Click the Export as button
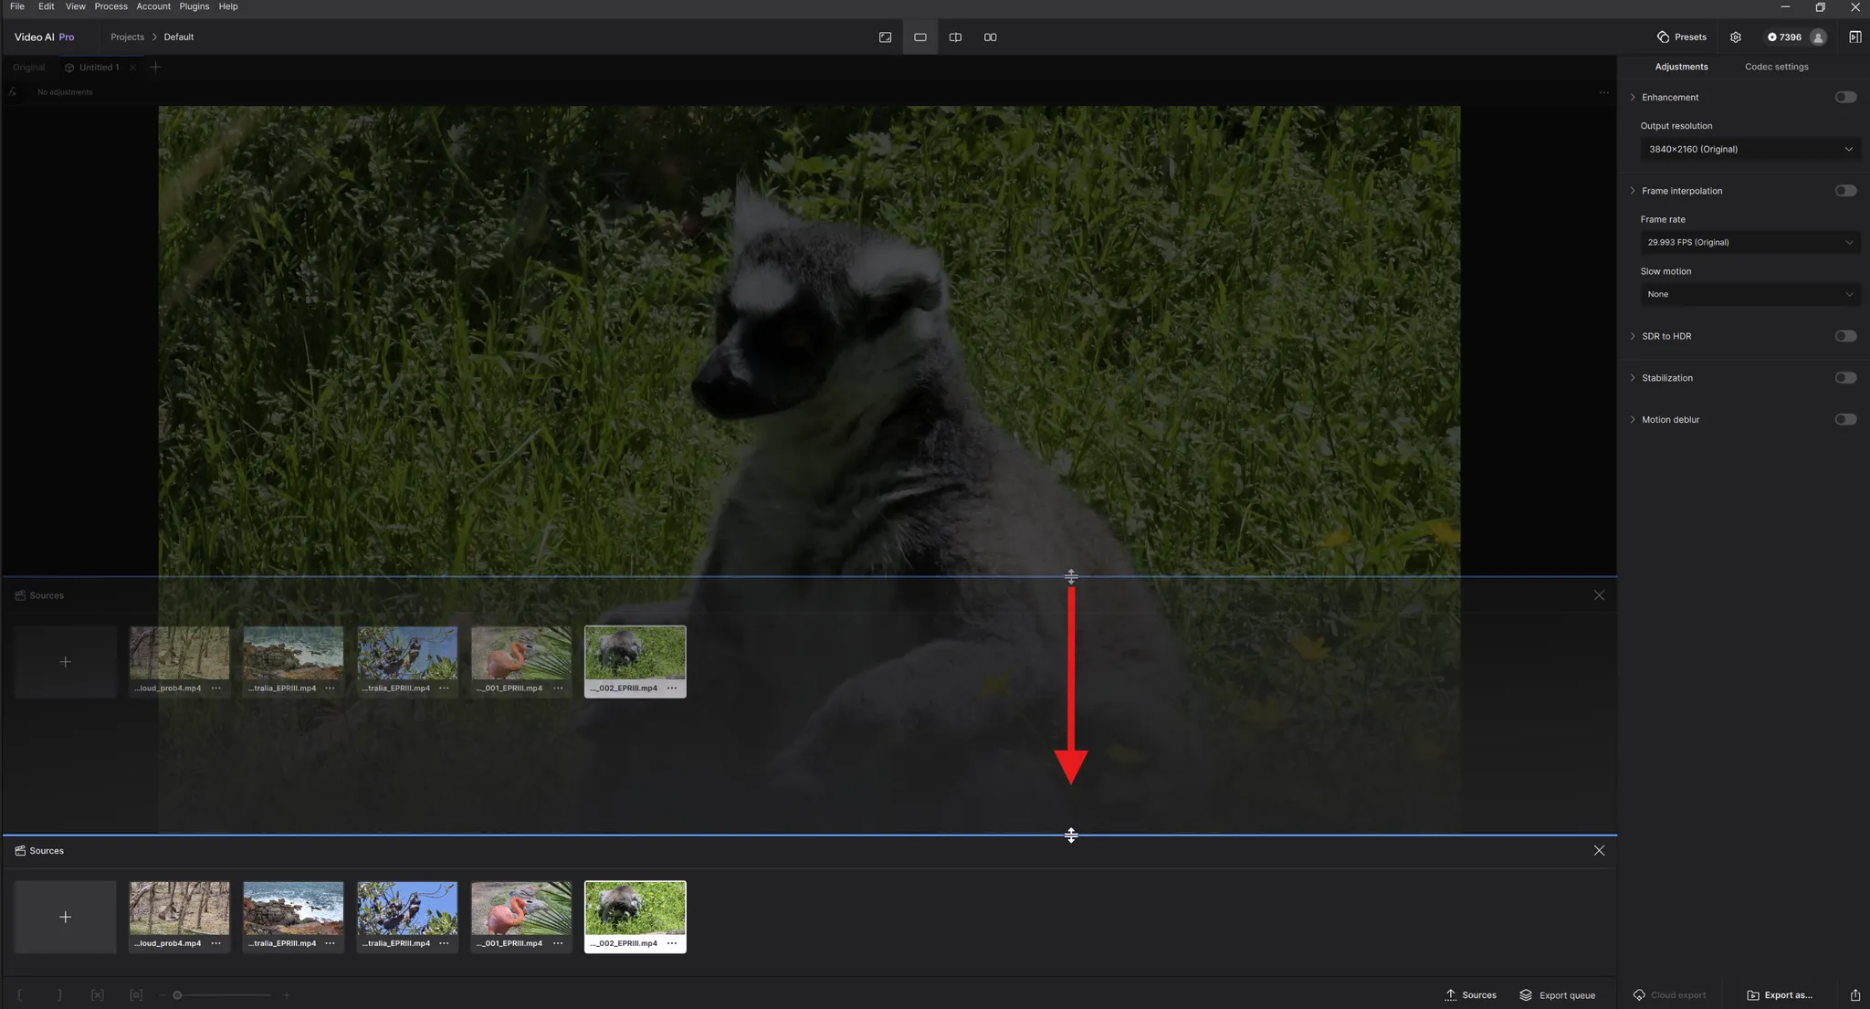Image resolution: width=1870 pixels, height=1009 pixels. coord(1780,994)
